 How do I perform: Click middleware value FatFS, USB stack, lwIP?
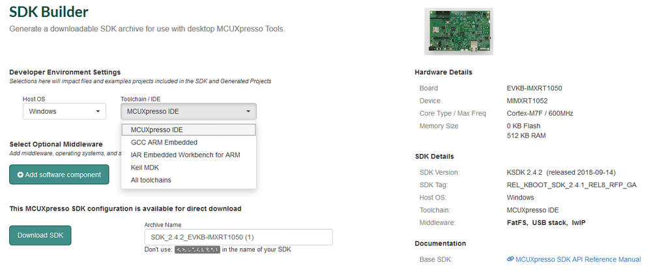point(546,223)
